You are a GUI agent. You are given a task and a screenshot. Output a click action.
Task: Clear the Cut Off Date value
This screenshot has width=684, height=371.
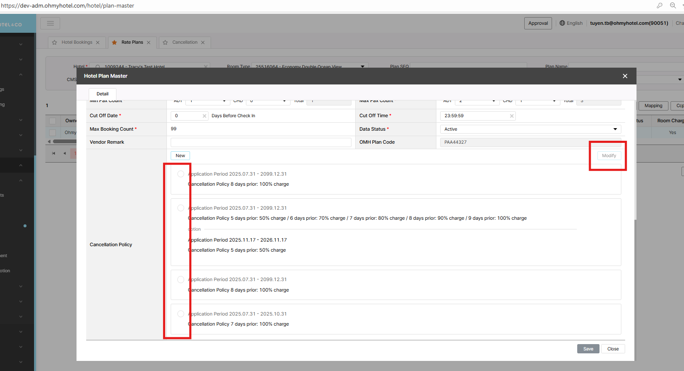(204, 116)
